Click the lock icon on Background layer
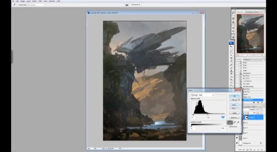The width and height of the screenshot is (277, 152). [x=260, y=143]
